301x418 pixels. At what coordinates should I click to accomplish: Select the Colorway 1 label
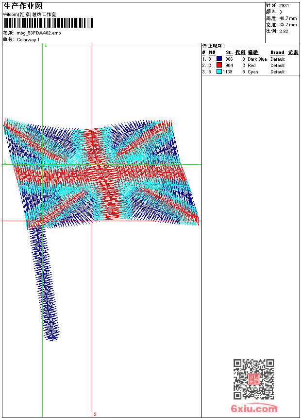tap(28, 40)
